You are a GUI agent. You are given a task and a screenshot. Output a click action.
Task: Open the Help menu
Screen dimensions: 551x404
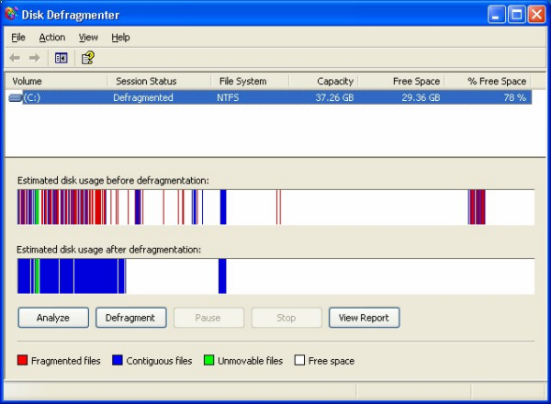point(120,38)
